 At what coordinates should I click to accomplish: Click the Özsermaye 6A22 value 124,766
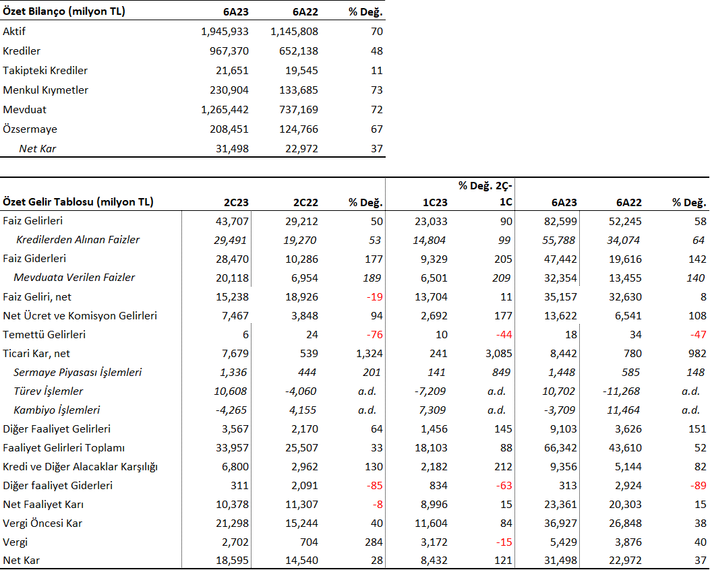click(x=299, y=129)
